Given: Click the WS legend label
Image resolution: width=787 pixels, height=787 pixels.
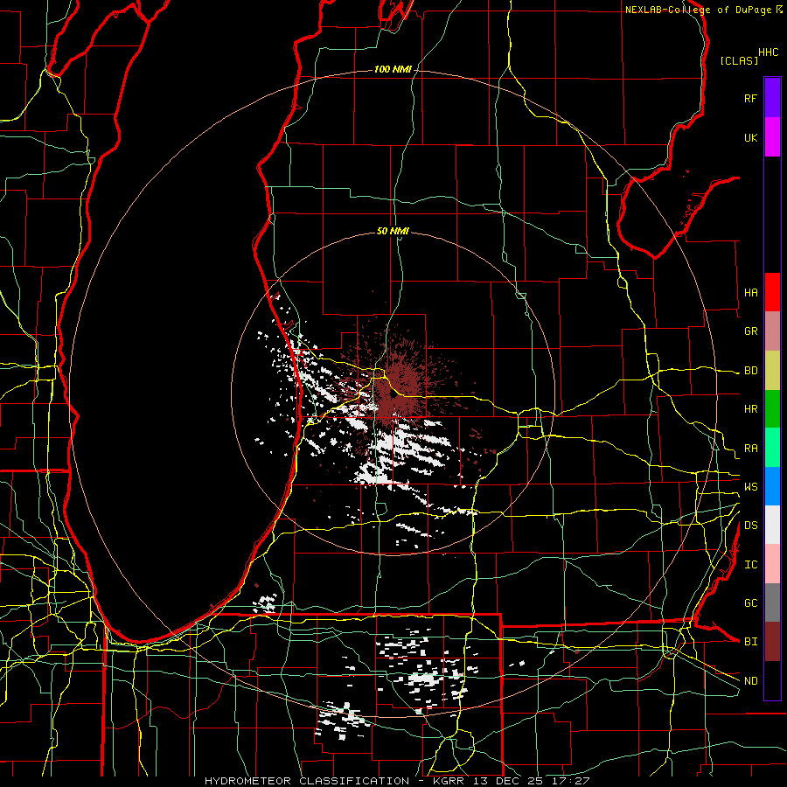Looking at the screenshot, I should (750, 487).
